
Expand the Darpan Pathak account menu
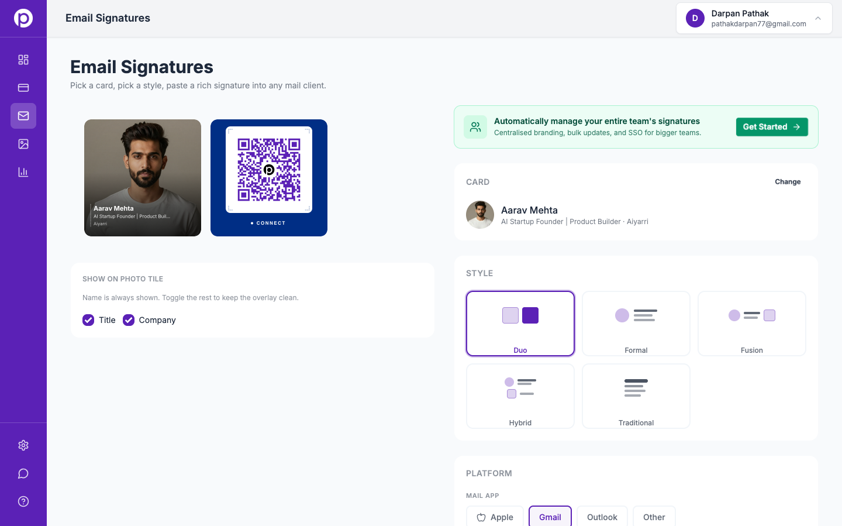[x=754, y=18]
